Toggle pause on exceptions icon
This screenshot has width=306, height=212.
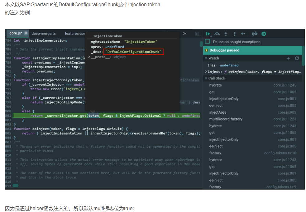[x=264, y=34]
